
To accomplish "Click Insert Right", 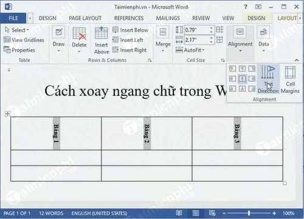I will coord(130,50).
